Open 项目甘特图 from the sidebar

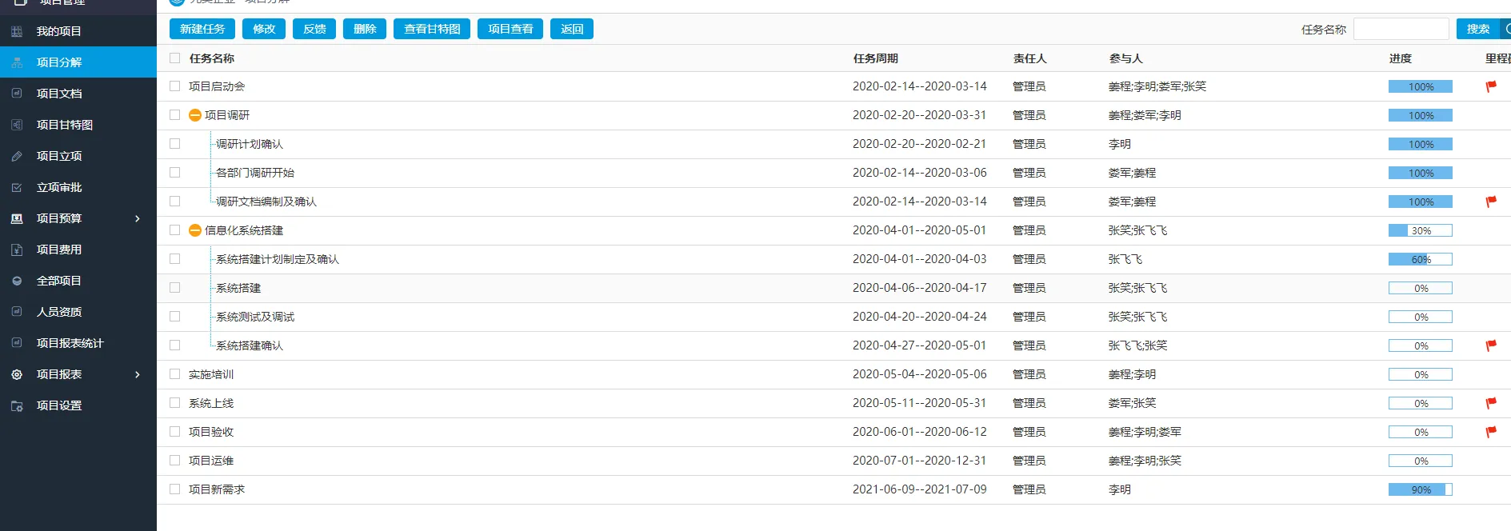click(x=65, y=125)
